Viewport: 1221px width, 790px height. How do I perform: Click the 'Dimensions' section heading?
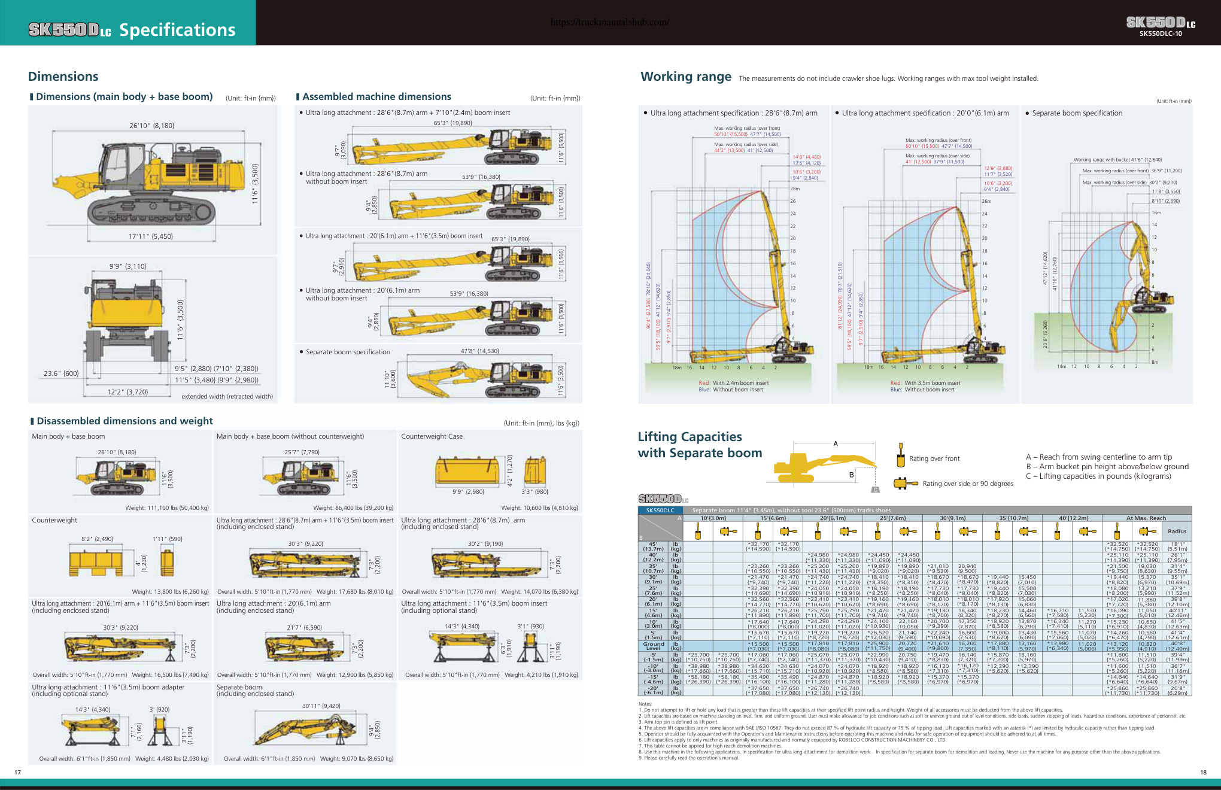pos(63,77)
